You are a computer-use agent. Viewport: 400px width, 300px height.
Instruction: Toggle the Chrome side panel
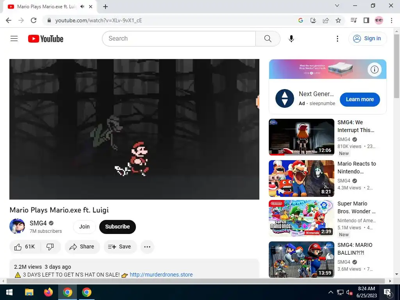(366, 20)
